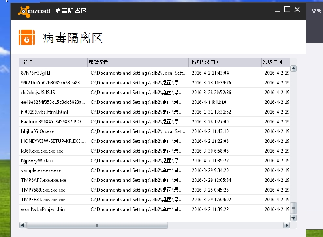The width and height of the screenshot is (323, 237).
Task: Click the 发送时间 column header
Action: pos(276,62)
